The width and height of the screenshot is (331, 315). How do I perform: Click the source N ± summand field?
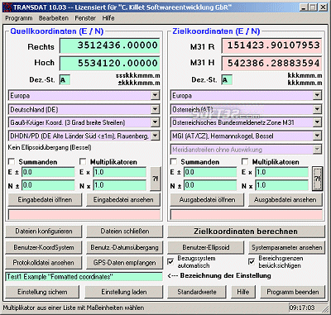coord(48,185)
